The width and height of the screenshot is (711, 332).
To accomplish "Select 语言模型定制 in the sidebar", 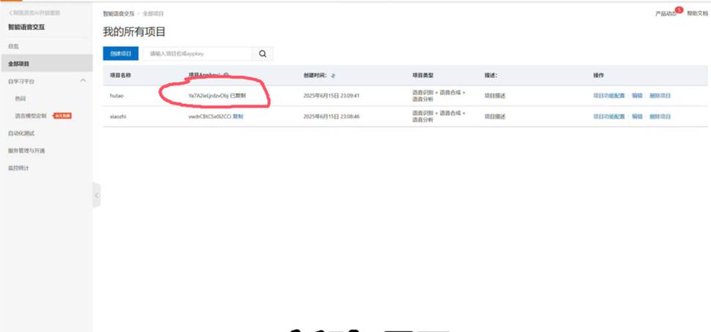I will pyautogui.click(x=31, y=116).
